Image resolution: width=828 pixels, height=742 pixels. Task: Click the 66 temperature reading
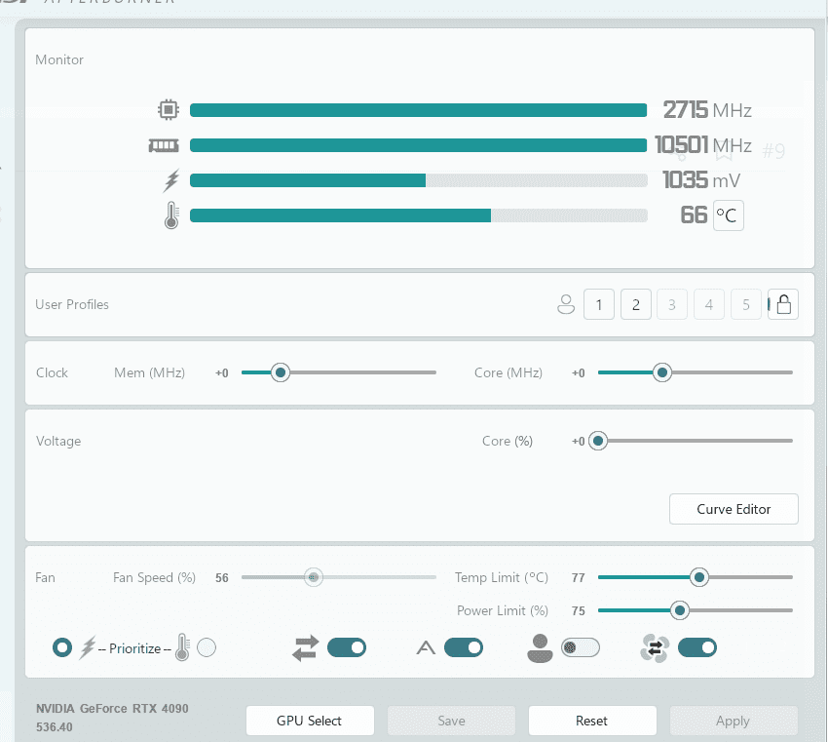[694, 215]
